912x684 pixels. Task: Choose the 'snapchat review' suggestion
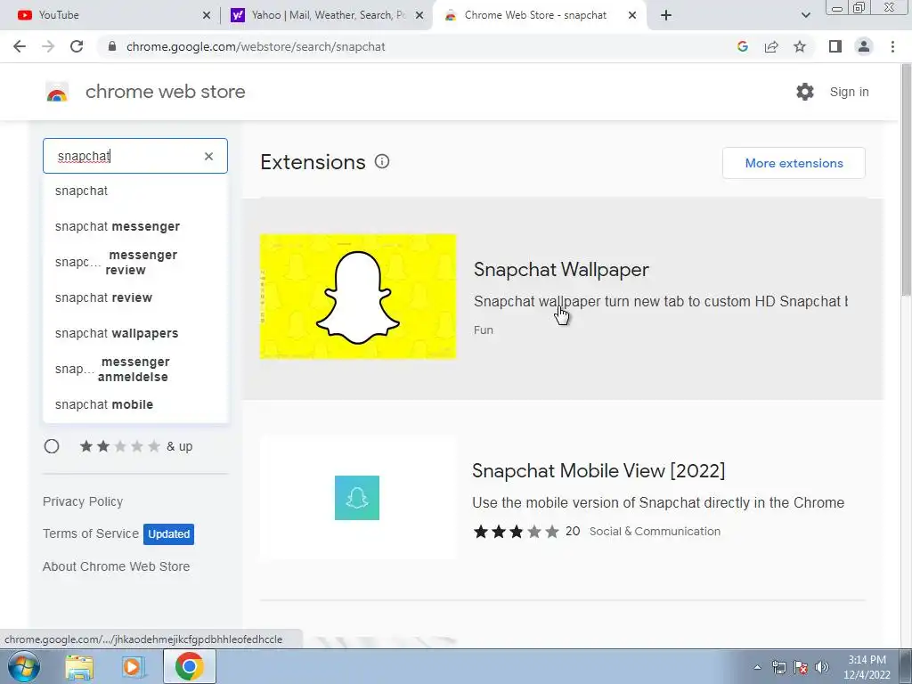[x=135, y=297]
